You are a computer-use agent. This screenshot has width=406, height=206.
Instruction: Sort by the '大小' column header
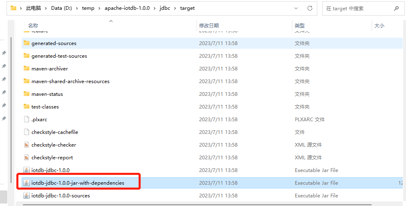(379, 25)
